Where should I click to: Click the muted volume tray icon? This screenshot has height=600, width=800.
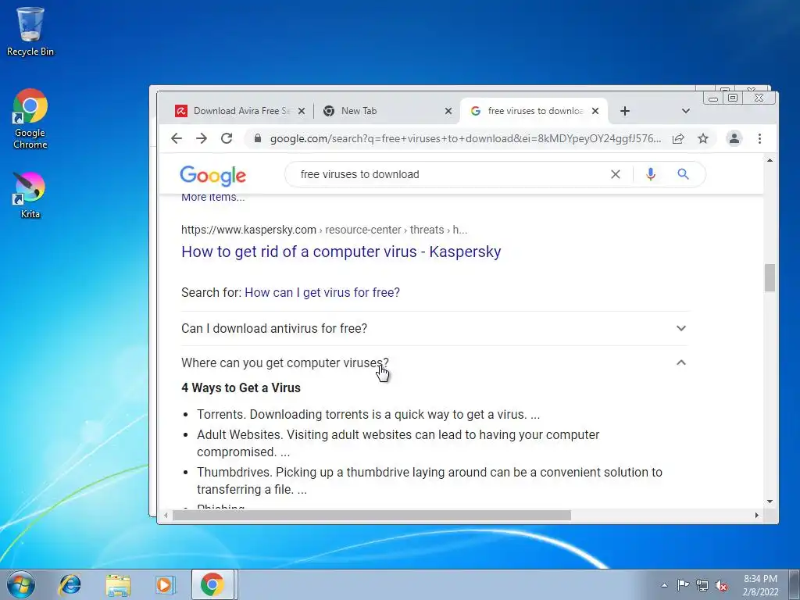pos(721,586)
